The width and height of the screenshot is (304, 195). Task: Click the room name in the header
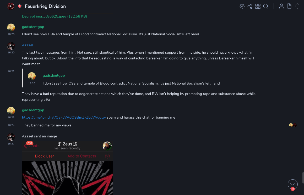(x=45, y=6)
